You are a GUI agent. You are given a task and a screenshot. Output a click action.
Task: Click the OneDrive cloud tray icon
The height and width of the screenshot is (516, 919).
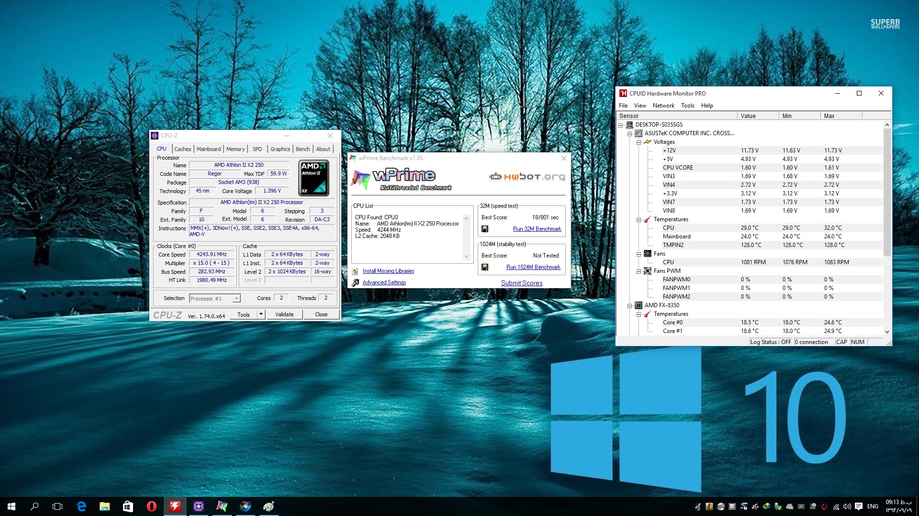click(x=790, y=506)
